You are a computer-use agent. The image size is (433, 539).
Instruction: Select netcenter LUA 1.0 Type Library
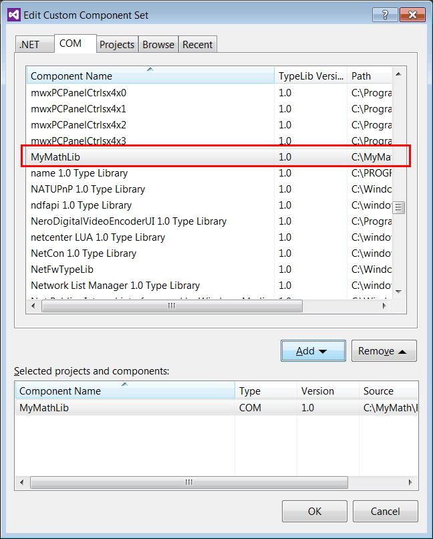[x=209, y=237]
